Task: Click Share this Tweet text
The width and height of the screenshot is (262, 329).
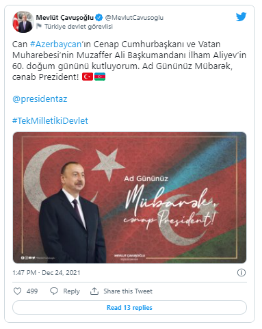Action: click(x=128, y=291)
